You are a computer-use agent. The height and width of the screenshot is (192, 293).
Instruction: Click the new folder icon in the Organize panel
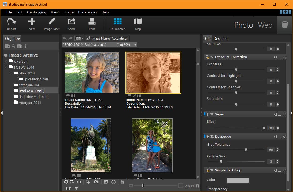tap(7, 46)
